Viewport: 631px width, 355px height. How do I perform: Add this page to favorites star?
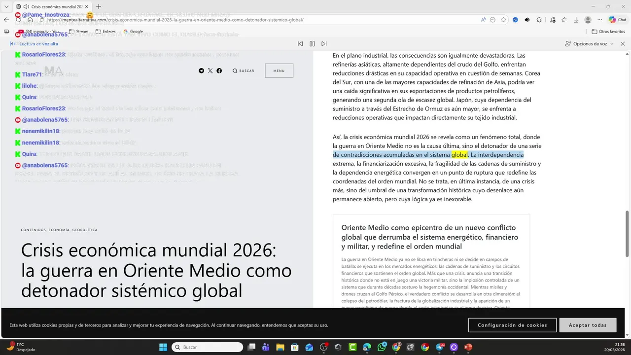[x=503, y=20]
